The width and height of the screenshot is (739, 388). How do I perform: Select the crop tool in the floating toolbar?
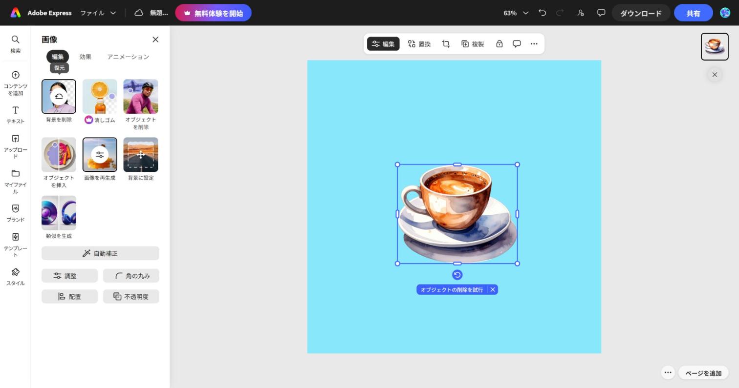tap(446, 44)
